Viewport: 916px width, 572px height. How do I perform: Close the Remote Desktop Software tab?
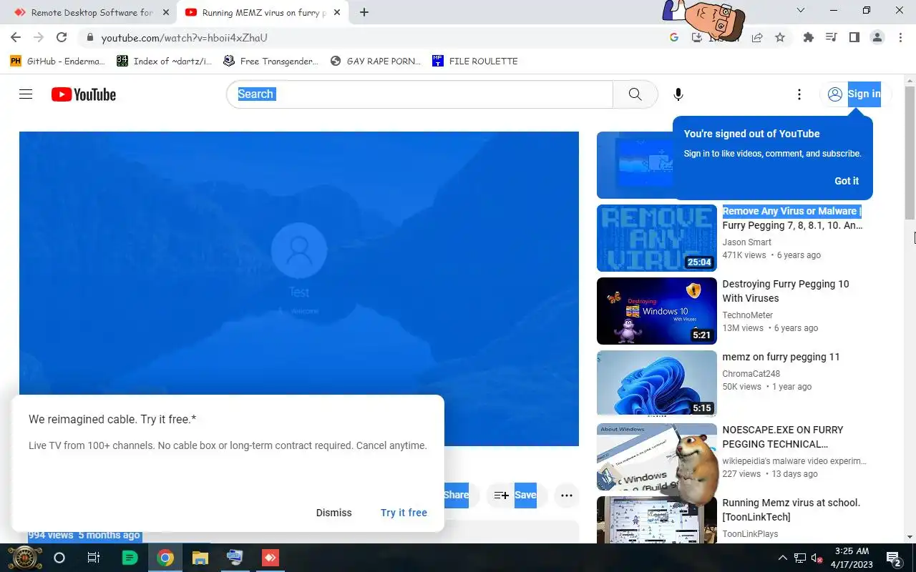click(x=166, y=12)
